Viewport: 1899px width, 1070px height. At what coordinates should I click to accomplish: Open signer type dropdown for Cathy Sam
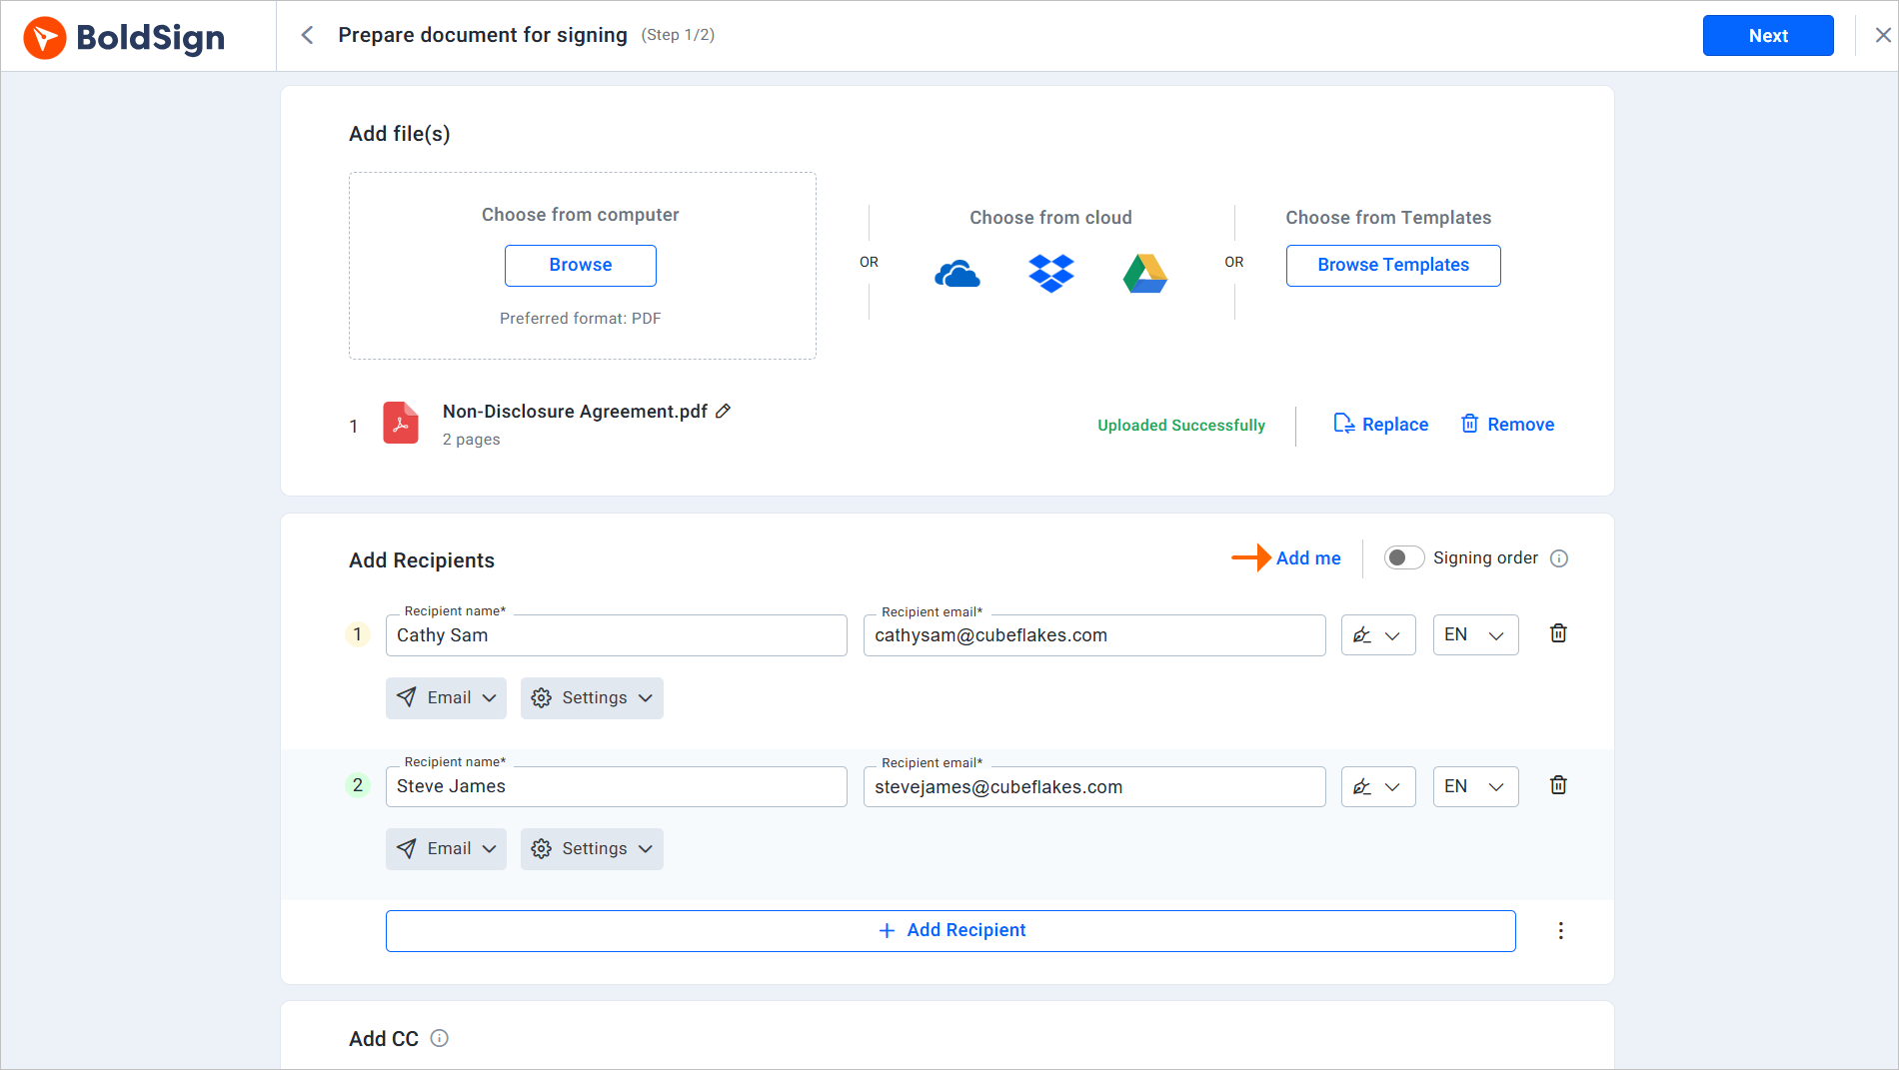click(1378, 635)
